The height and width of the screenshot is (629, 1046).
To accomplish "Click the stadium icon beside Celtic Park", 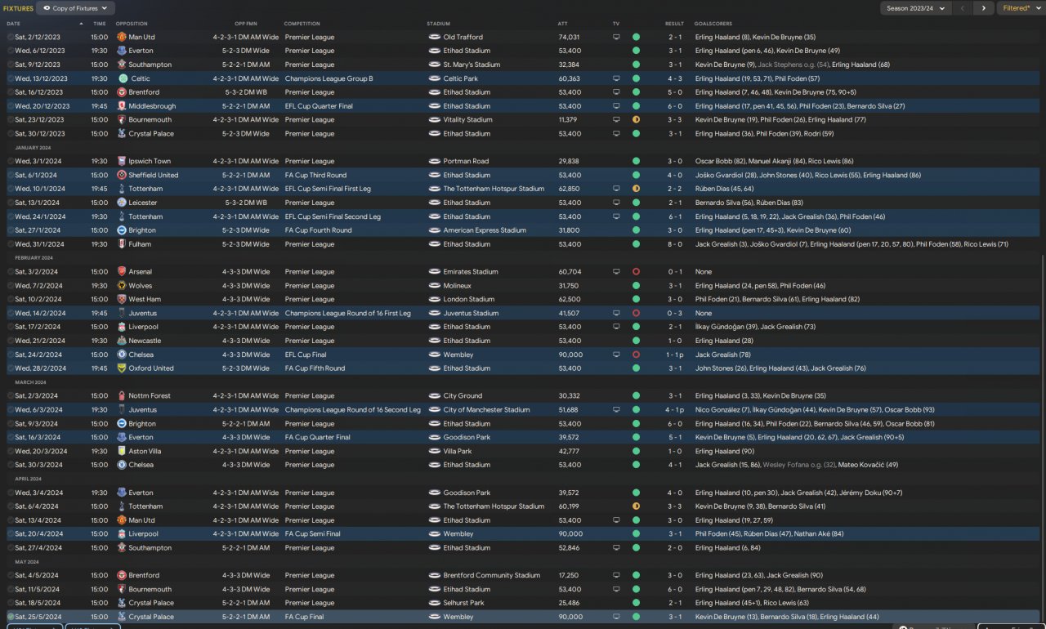I will [434, 78].
